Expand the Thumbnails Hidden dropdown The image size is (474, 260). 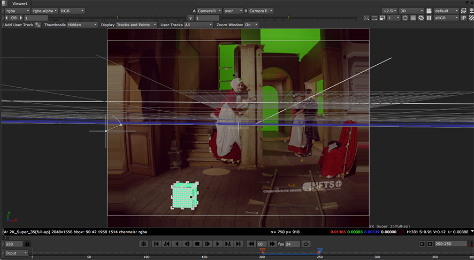tap(82, 25)
